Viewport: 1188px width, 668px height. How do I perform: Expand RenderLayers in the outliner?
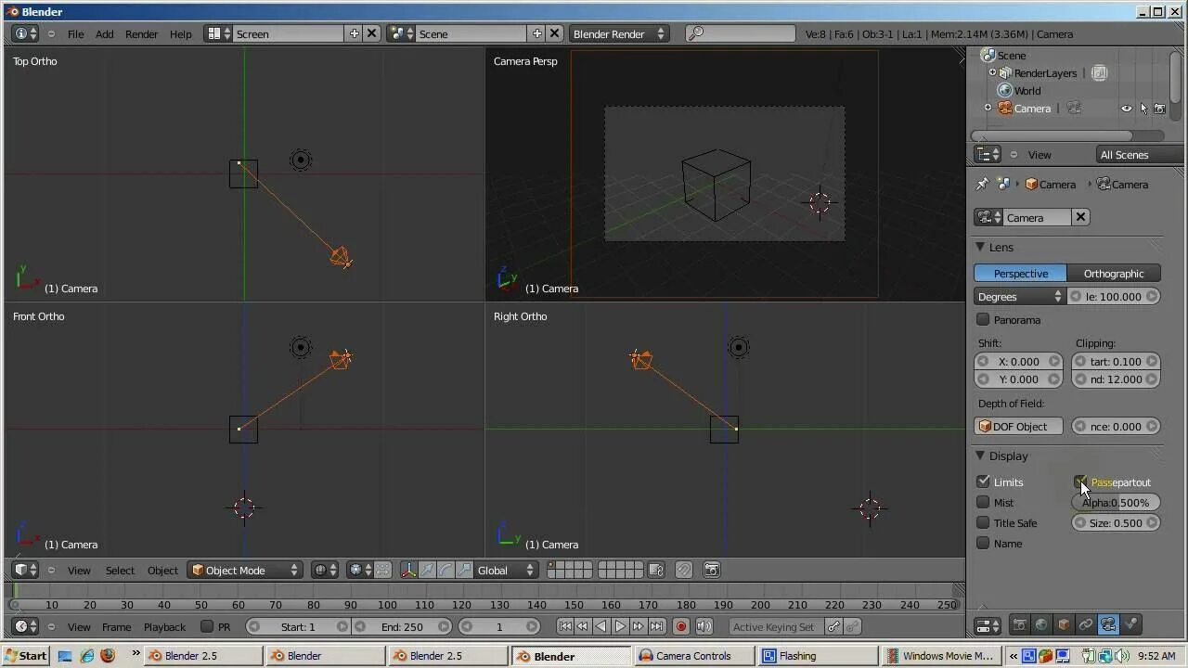point(992,72)
